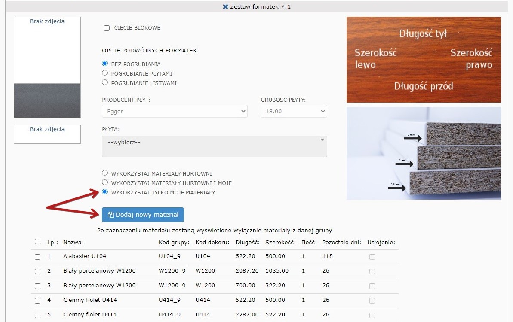Click the edge banding thickness photo

pyautogui.click(x=424, y=153)
